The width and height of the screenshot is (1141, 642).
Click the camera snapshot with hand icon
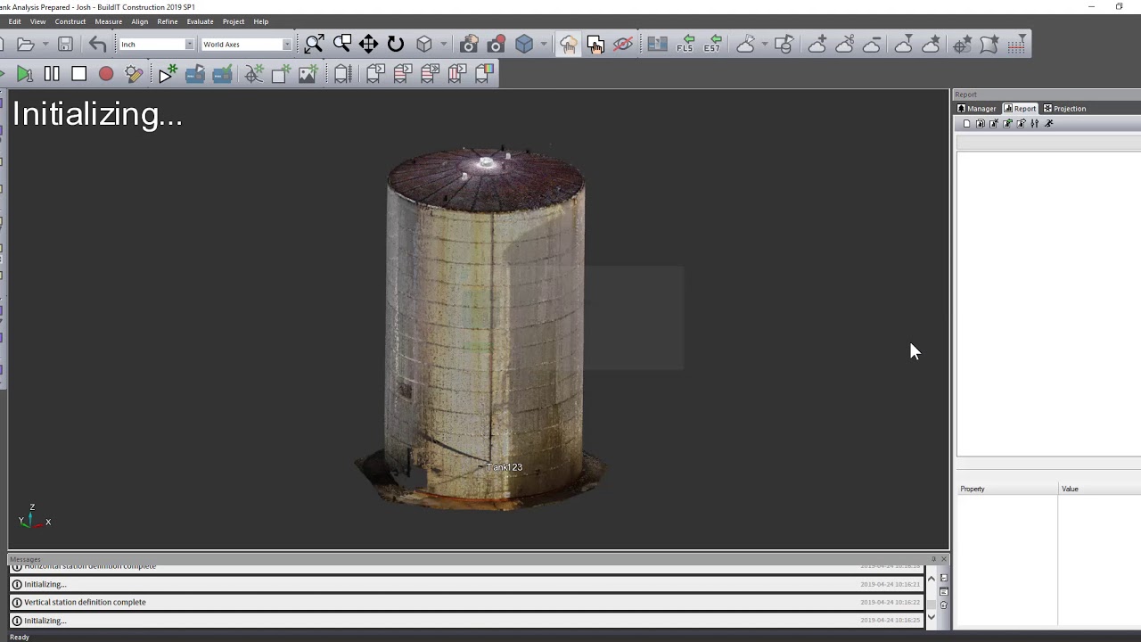(x=470, y=44)
